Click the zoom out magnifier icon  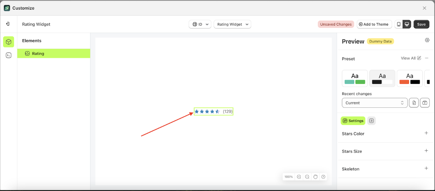[307, 177]
